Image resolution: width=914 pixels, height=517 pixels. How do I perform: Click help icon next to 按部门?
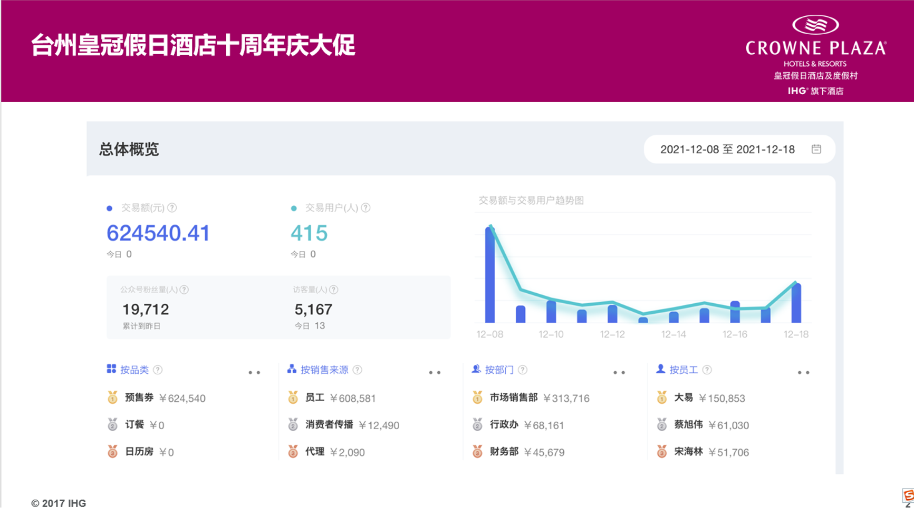[523, 370]
